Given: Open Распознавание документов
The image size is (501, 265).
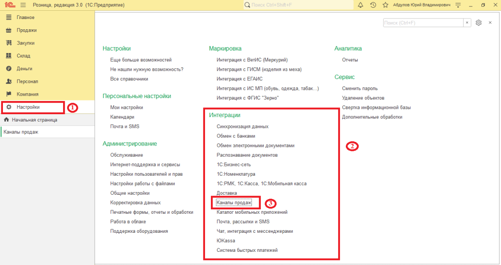Looking at the screenshot, I should tap(247, 155).
